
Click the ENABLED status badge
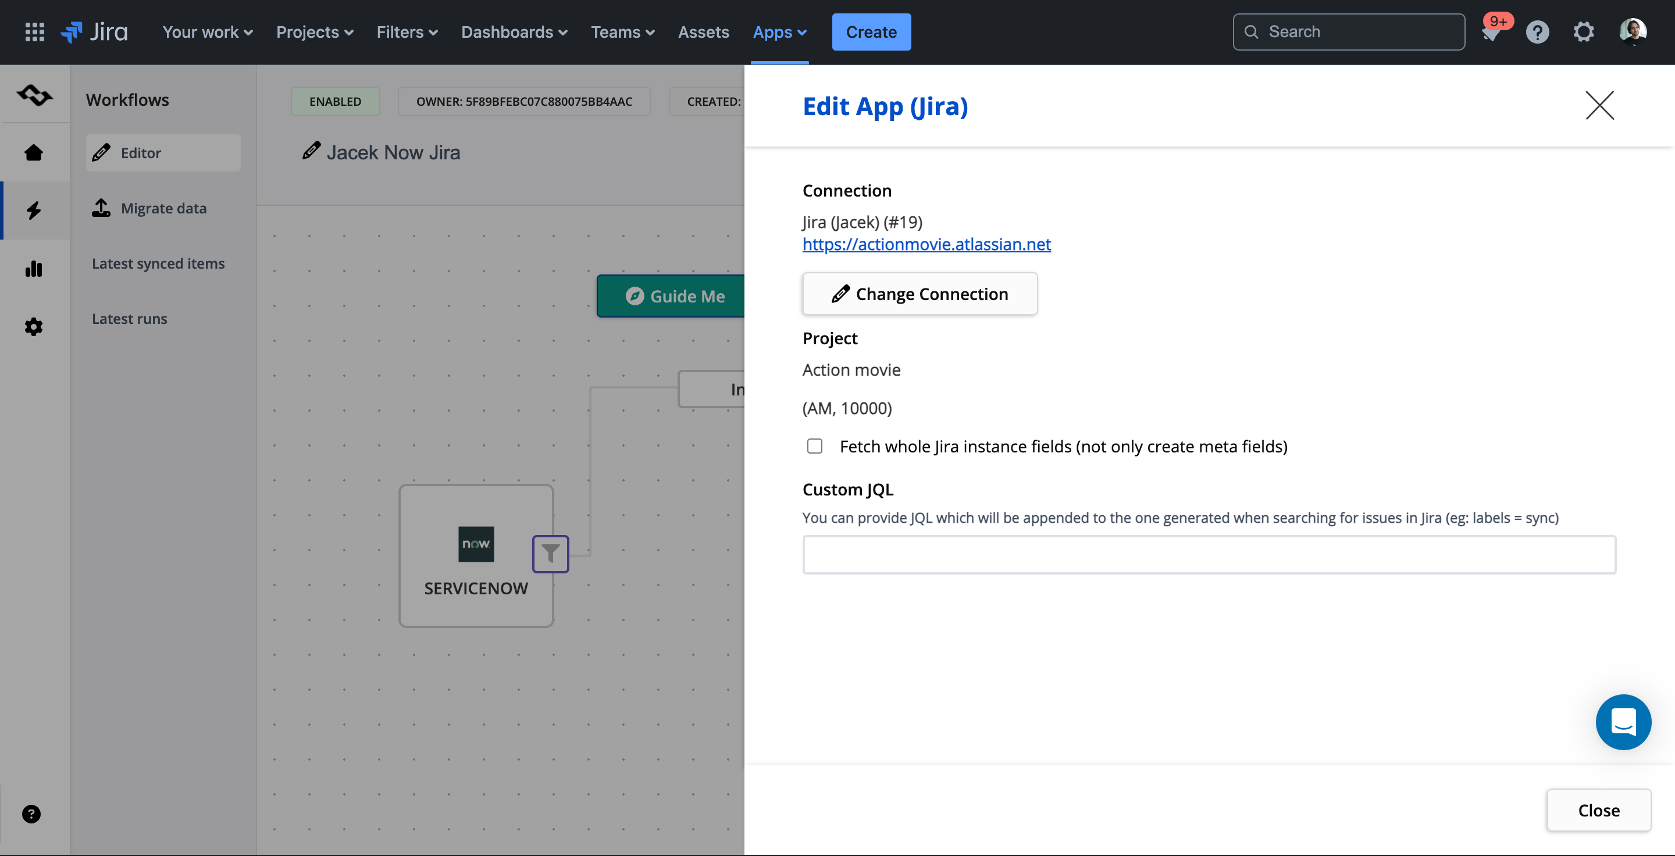[x=335, y=101]
